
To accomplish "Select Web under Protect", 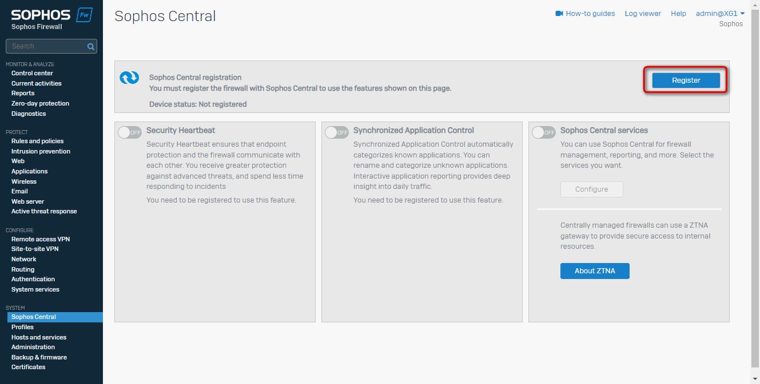I will [x=18, y=161].
